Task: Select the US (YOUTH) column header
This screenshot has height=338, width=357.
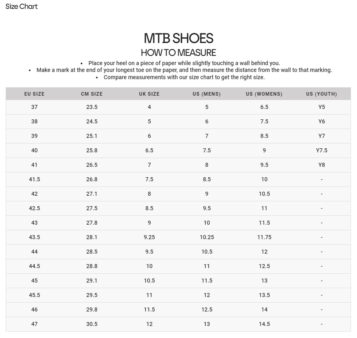Action: [322, 94]
